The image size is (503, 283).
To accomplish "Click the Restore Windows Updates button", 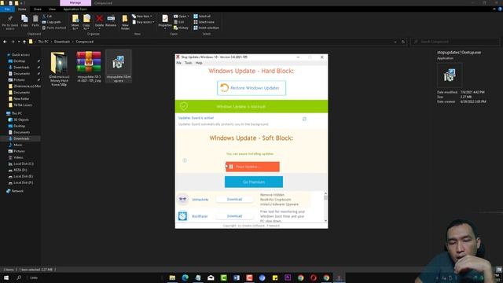I will [x=251, y=88].
